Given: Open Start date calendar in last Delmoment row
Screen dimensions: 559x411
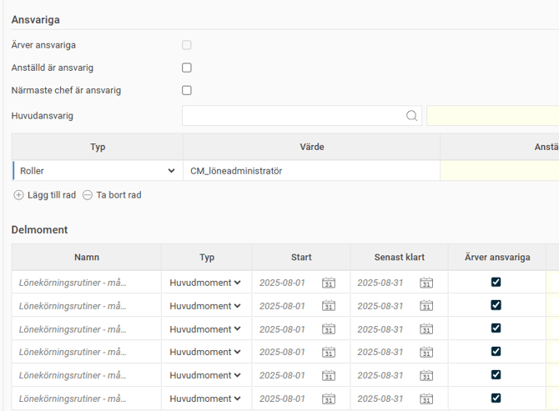Looking at the screenshot, I should coord(328,398).
